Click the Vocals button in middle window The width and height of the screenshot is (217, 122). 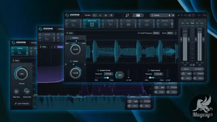60,47
